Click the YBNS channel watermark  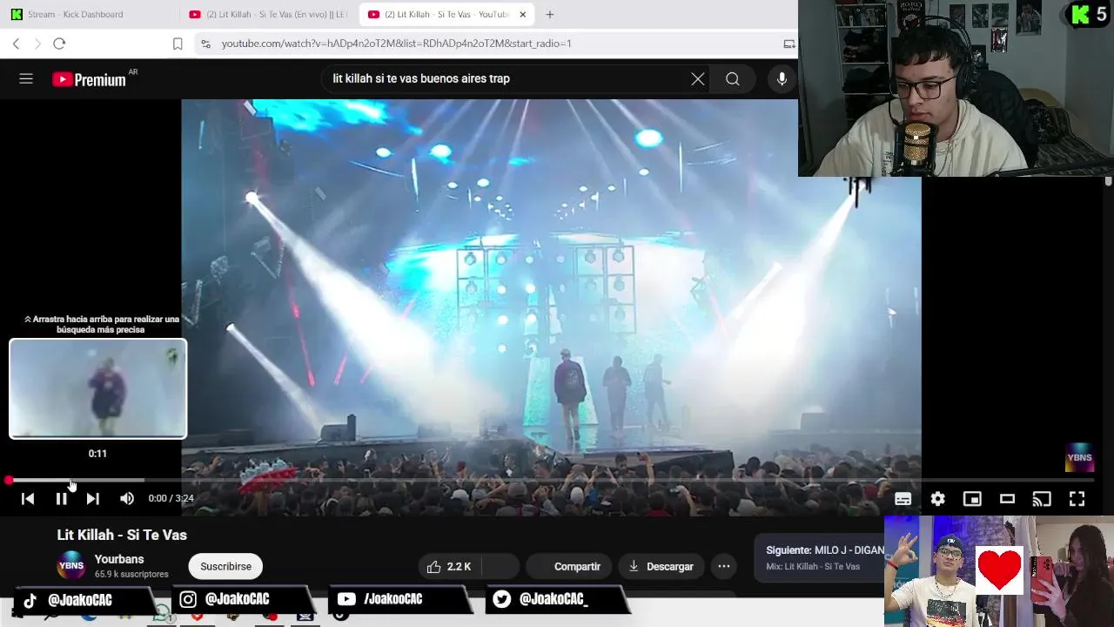1079,457
